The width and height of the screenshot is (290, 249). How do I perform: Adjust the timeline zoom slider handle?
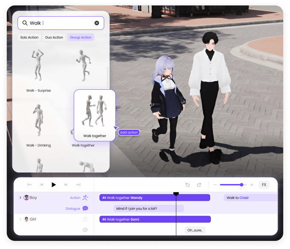[x=242, y=185]
